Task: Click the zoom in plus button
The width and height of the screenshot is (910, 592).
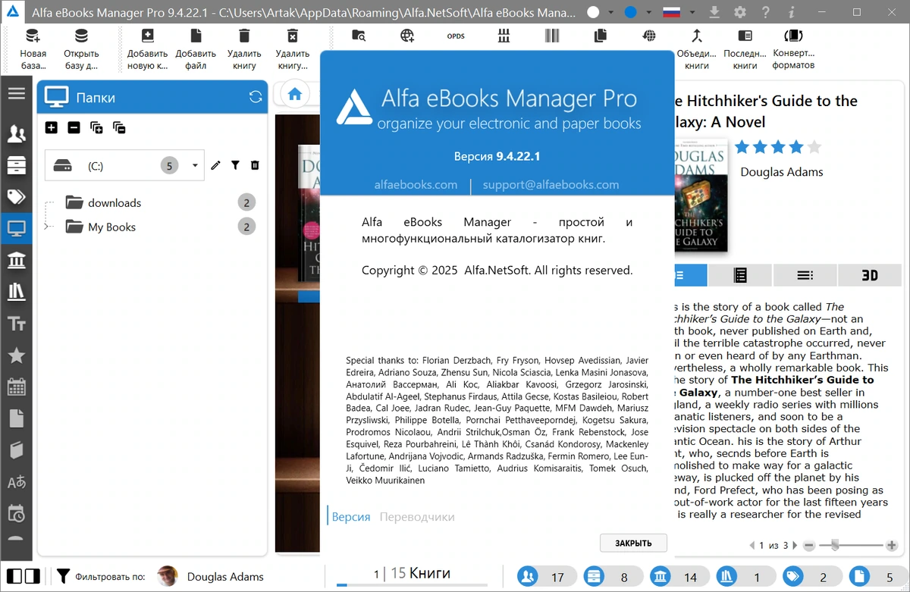Action: [891, 545]
